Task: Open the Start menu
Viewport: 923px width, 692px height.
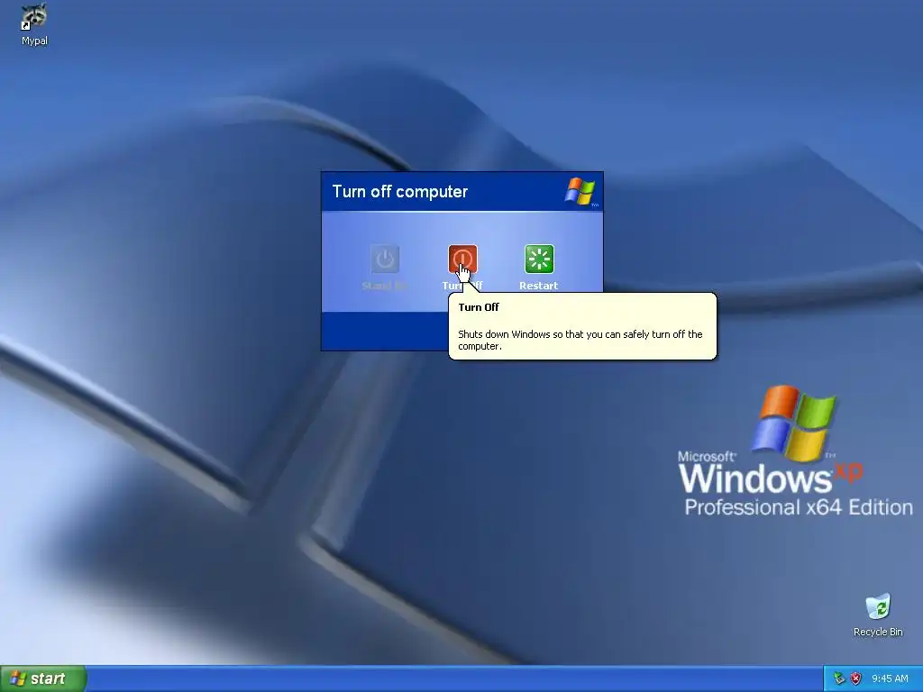Action: [43, 678]
